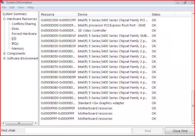Open the View menu
Screen dimensions: 195x136
click(x=21, y=8)
